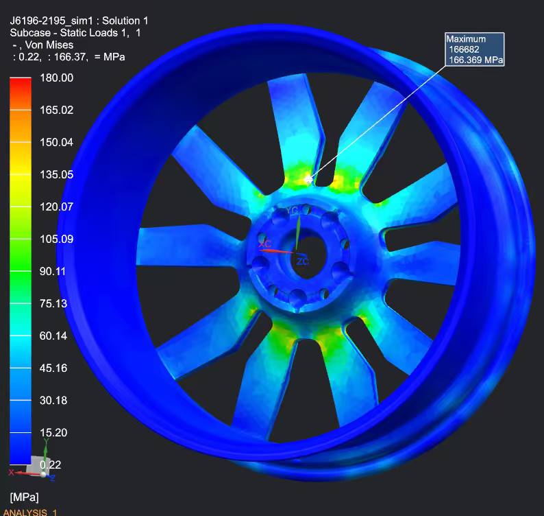The image size is (544, 516).
Task: Click the [MPa] unit label below legend
Action: pos(24,497)
